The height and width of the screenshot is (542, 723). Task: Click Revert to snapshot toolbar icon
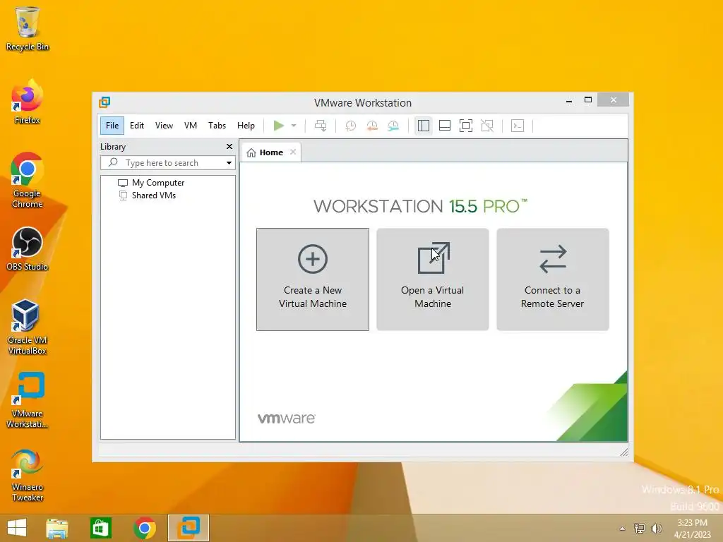point(371,126)
